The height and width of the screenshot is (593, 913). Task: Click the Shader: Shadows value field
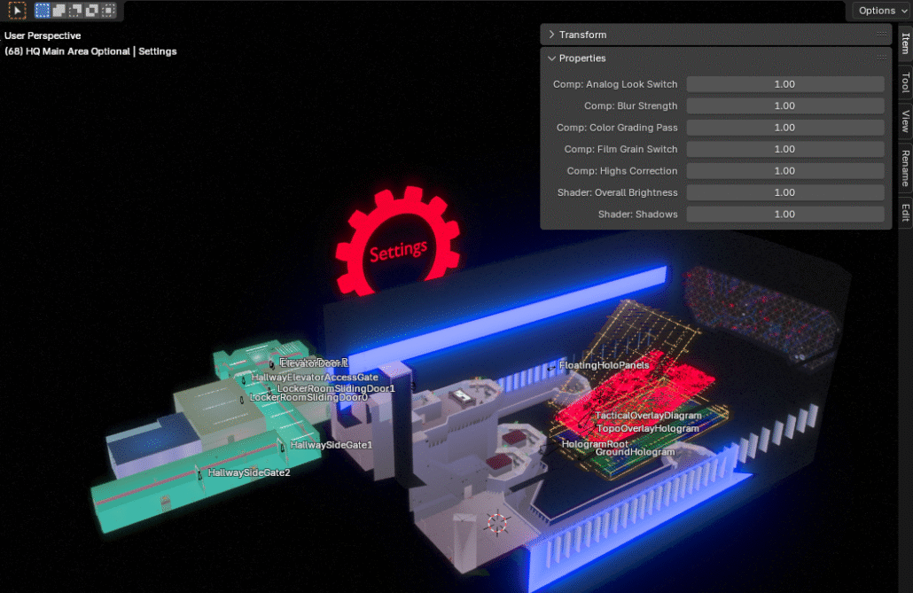pos(784,214)
